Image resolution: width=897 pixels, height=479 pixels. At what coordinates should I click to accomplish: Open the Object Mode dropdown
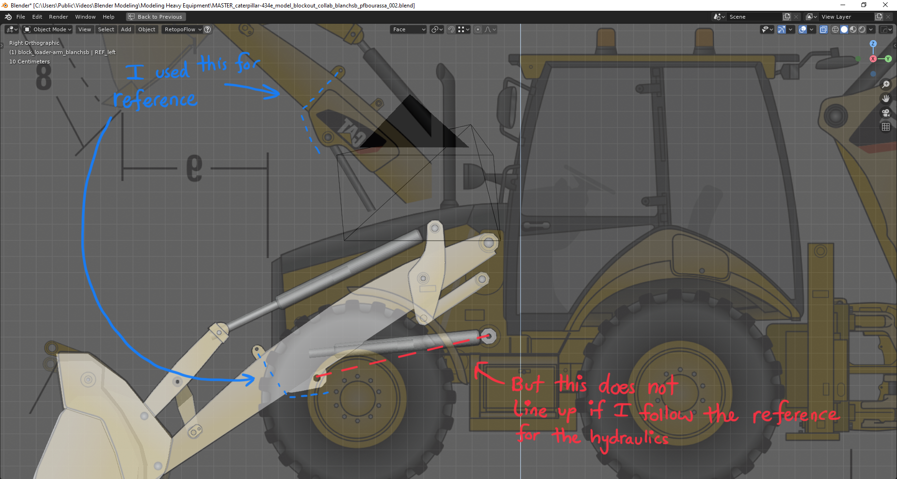[x=48, y=29]
